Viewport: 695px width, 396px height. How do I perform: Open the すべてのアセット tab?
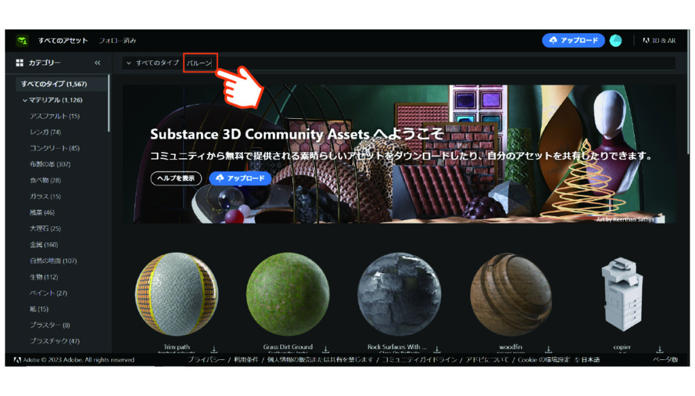tap(63, 40)
